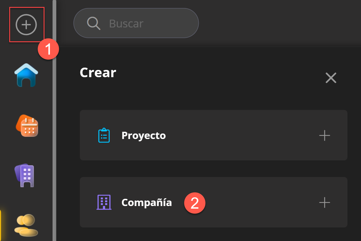Focus the Buscar search field
This screenshot has width=361, height=241.
[144, 23]
